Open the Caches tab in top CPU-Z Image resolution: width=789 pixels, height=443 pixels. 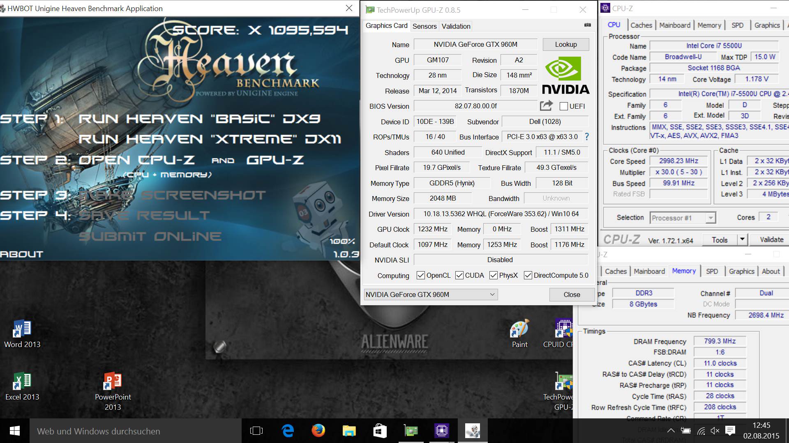(641, 25)
